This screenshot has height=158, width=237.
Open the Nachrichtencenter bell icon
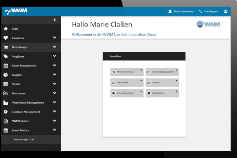tap(170, 11)
